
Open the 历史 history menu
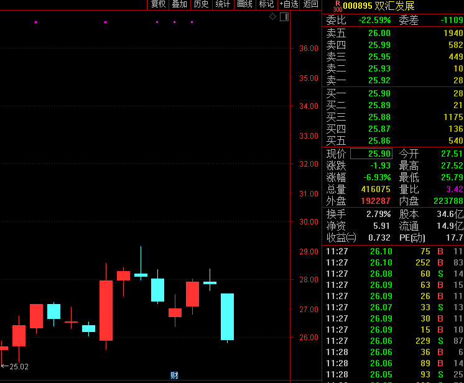pos(201,4)
